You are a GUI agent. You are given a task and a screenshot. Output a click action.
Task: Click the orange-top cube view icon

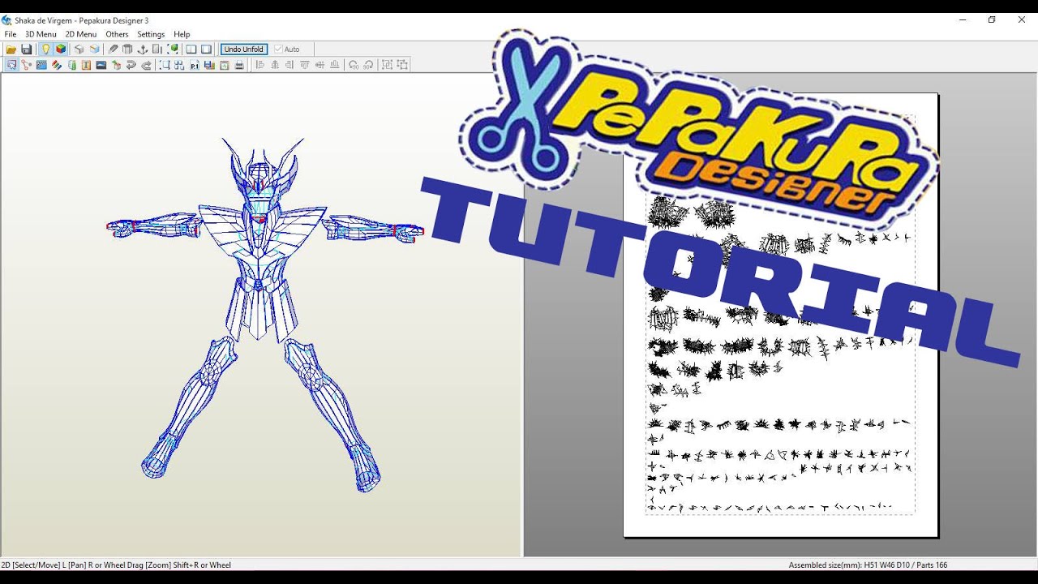[x=94, y=49]
